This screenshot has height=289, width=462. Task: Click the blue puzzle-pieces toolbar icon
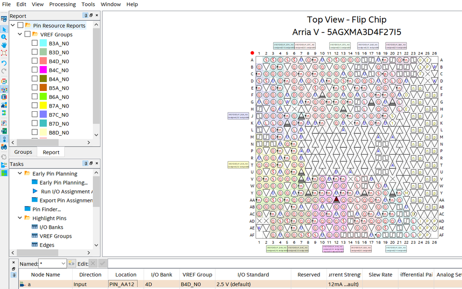tap(4, 105)
